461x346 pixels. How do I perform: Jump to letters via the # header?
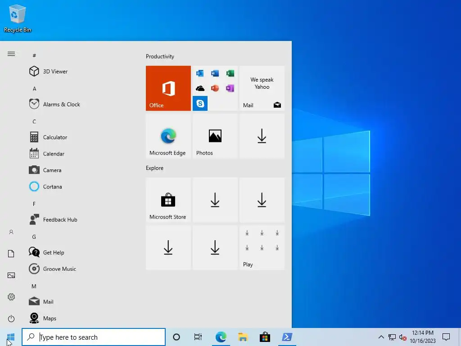click(34, 55)
